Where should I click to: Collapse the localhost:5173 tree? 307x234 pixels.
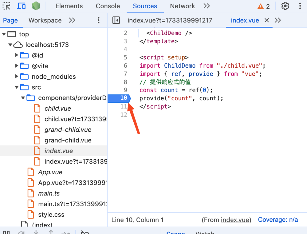[x=10, y=45]
